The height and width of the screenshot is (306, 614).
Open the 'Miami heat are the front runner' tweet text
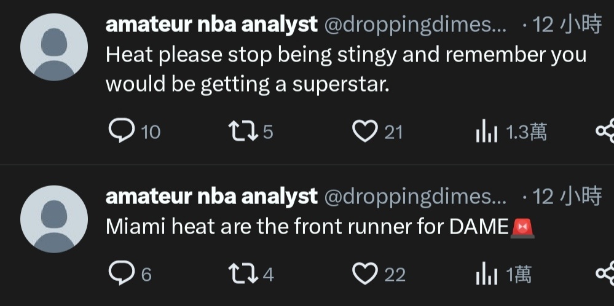coord(320,227)
